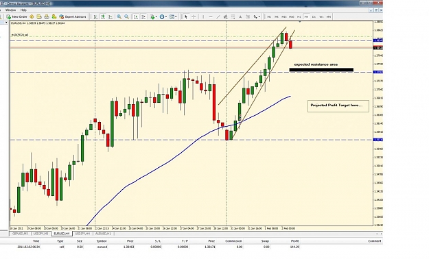Click the order price cell 1.38463
Viewport: 429px width, 259px height.
128,247
